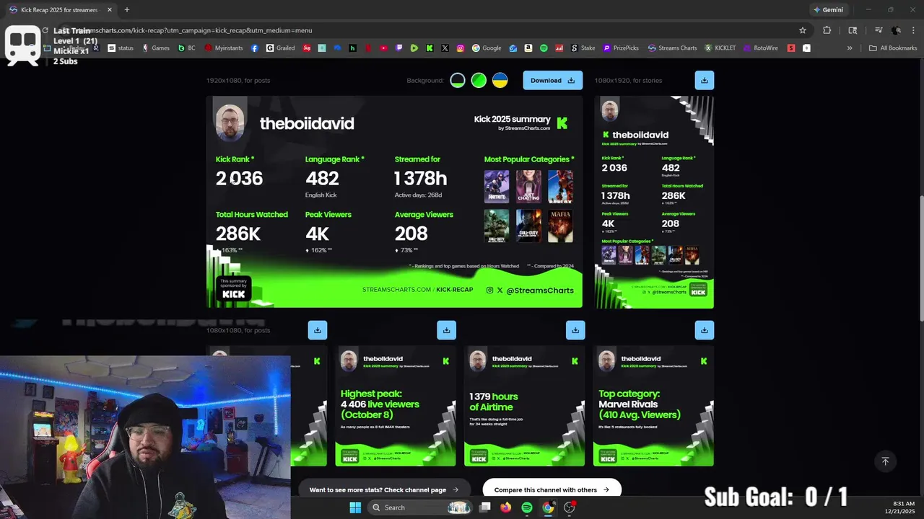Open the All Bookmarks folder

click(893, 48)
